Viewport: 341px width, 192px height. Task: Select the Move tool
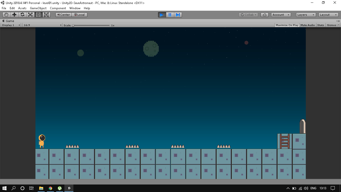pos(14,15)
